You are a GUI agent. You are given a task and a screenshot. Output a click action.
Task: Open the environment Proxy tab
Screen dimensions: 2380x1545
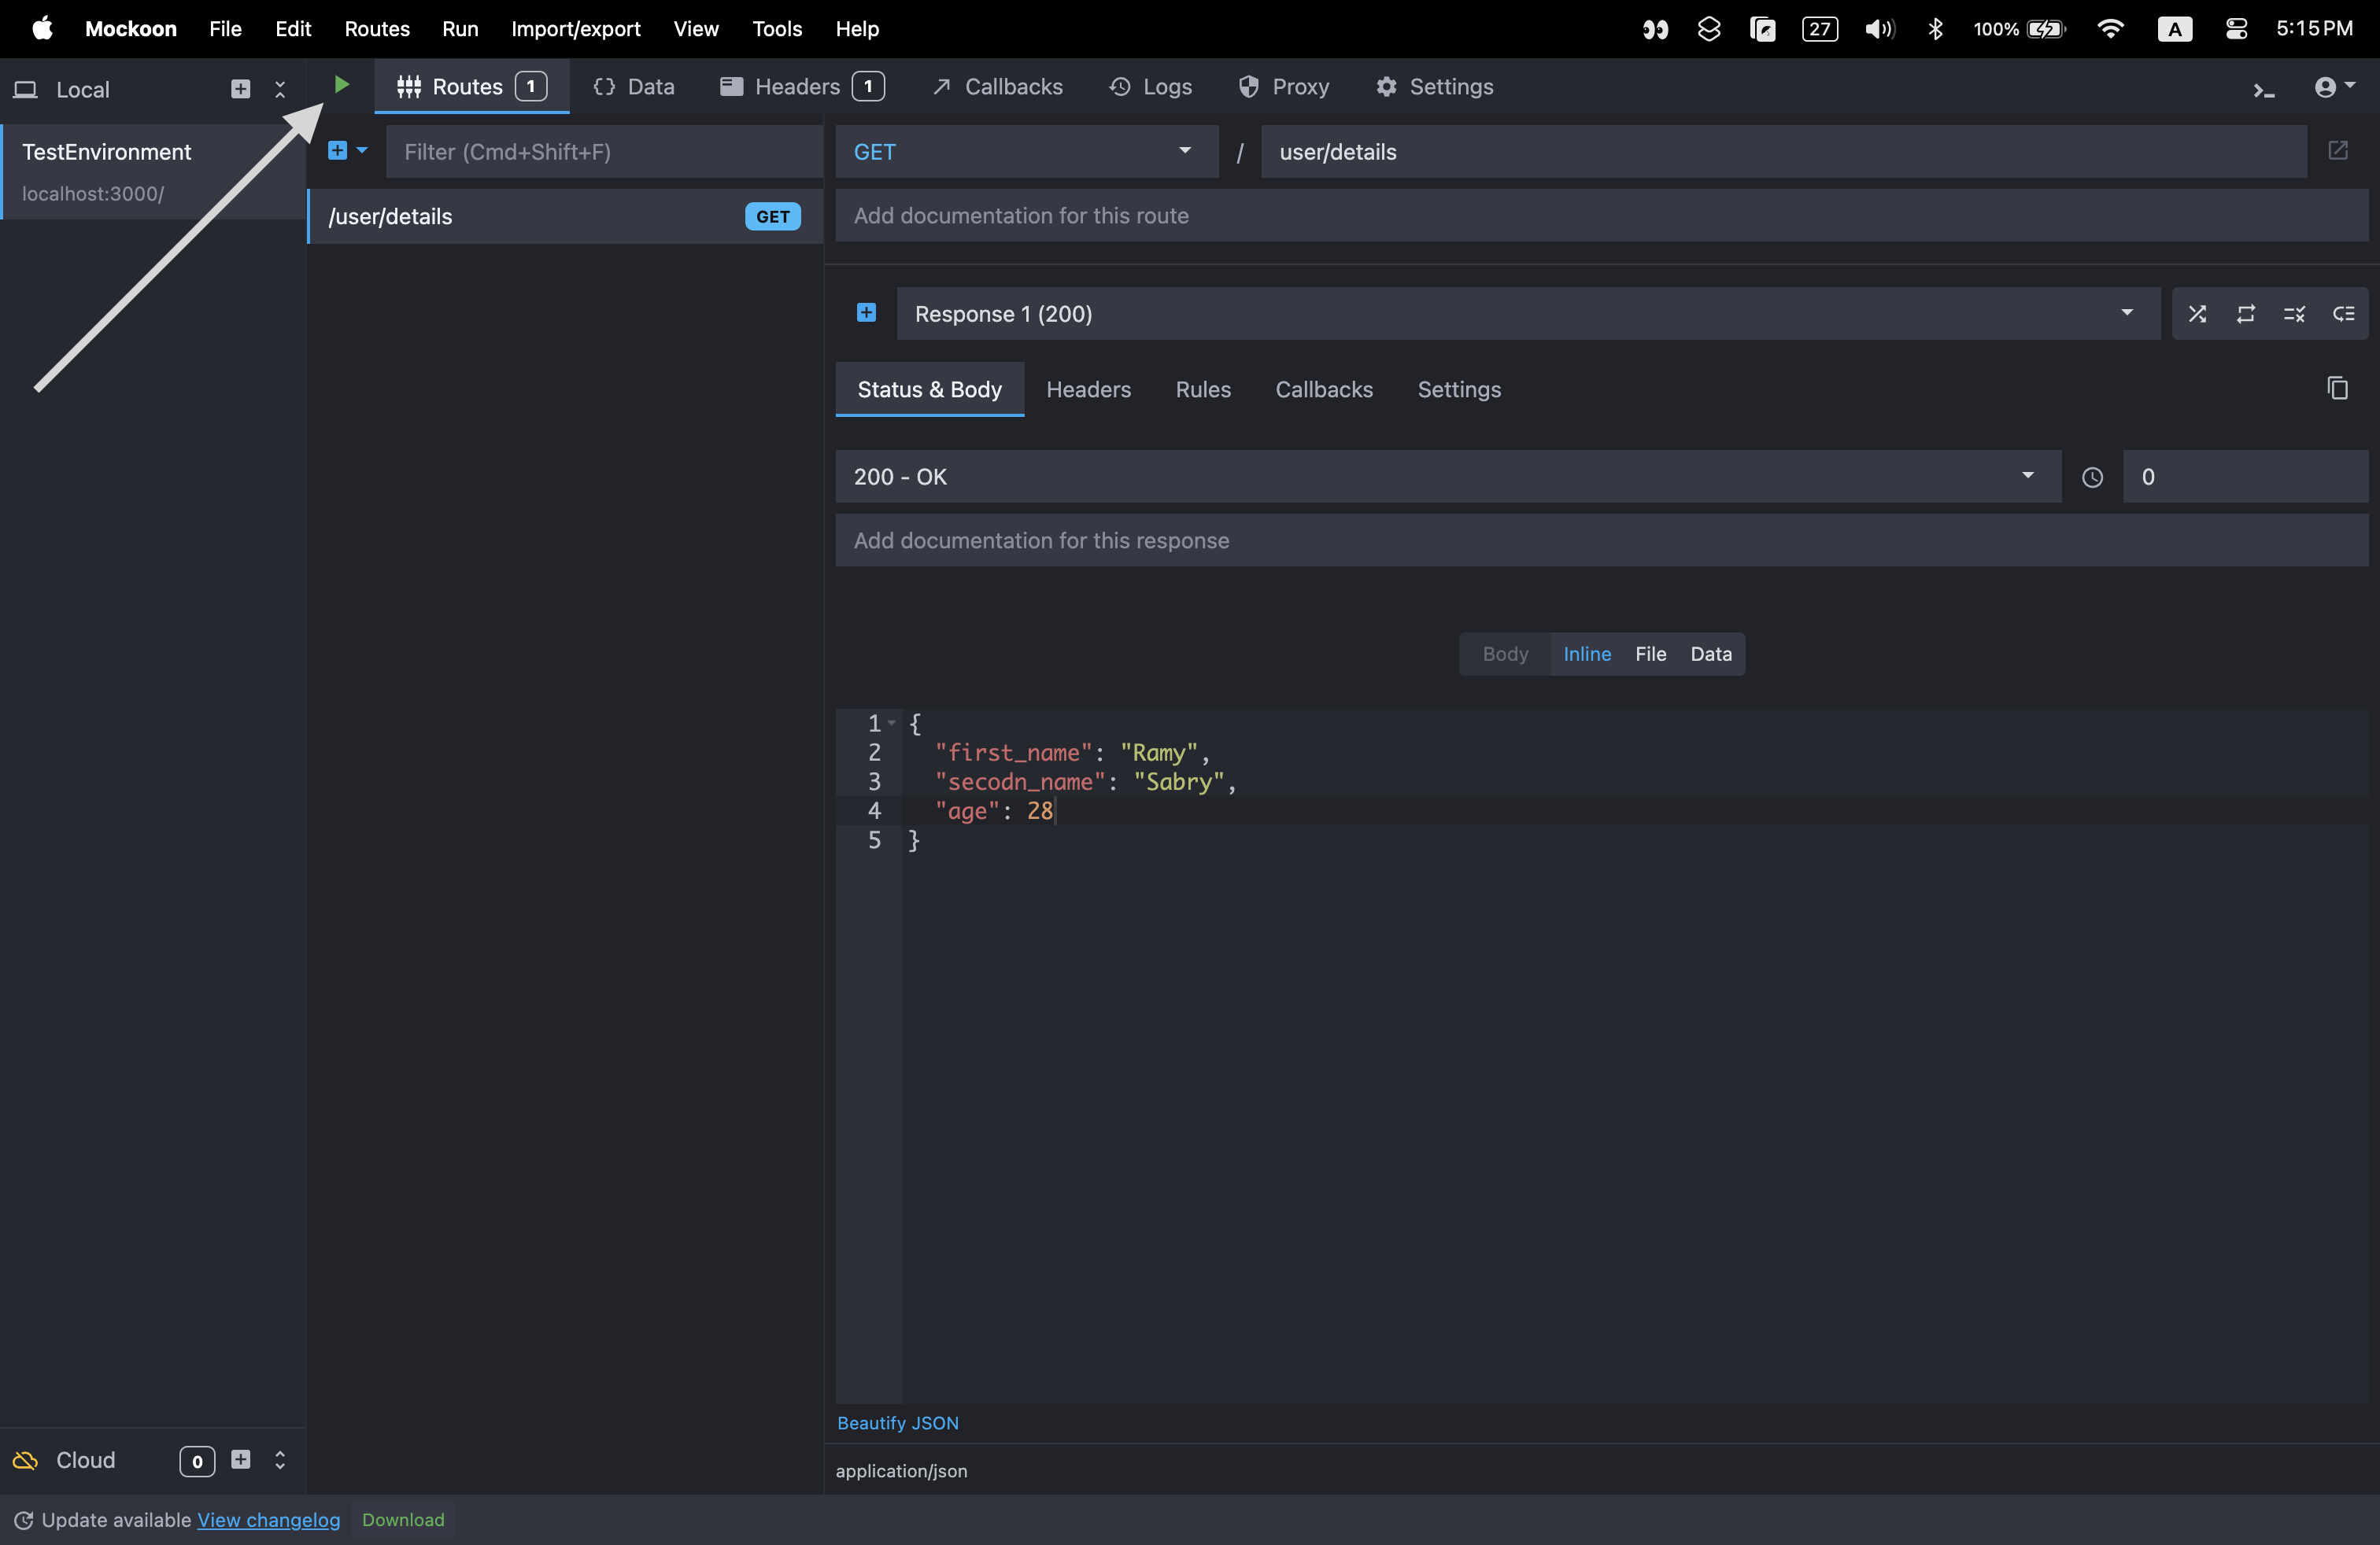click(1283, 87)
